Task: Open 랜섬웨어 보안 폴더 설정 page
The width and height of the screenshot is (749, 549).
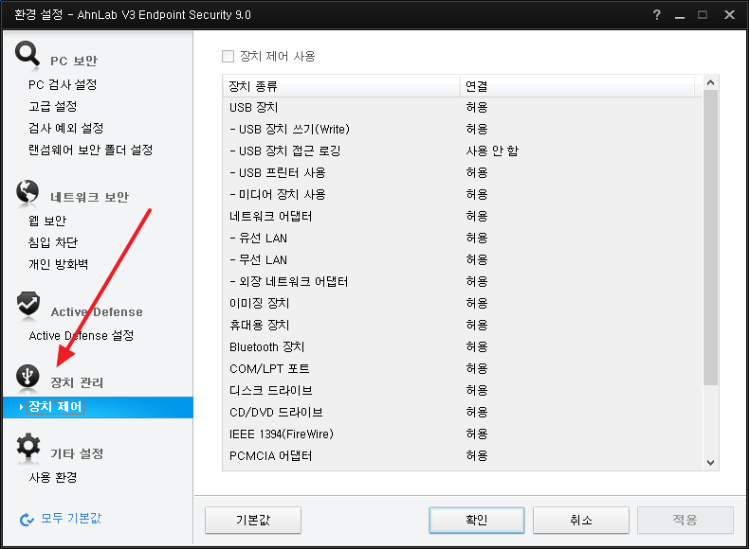Action: point(90,150)
